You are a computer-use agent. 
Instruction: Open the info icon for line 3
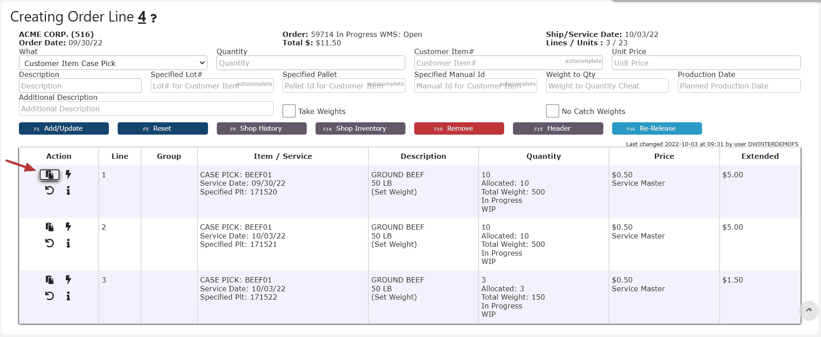[68, 296]
